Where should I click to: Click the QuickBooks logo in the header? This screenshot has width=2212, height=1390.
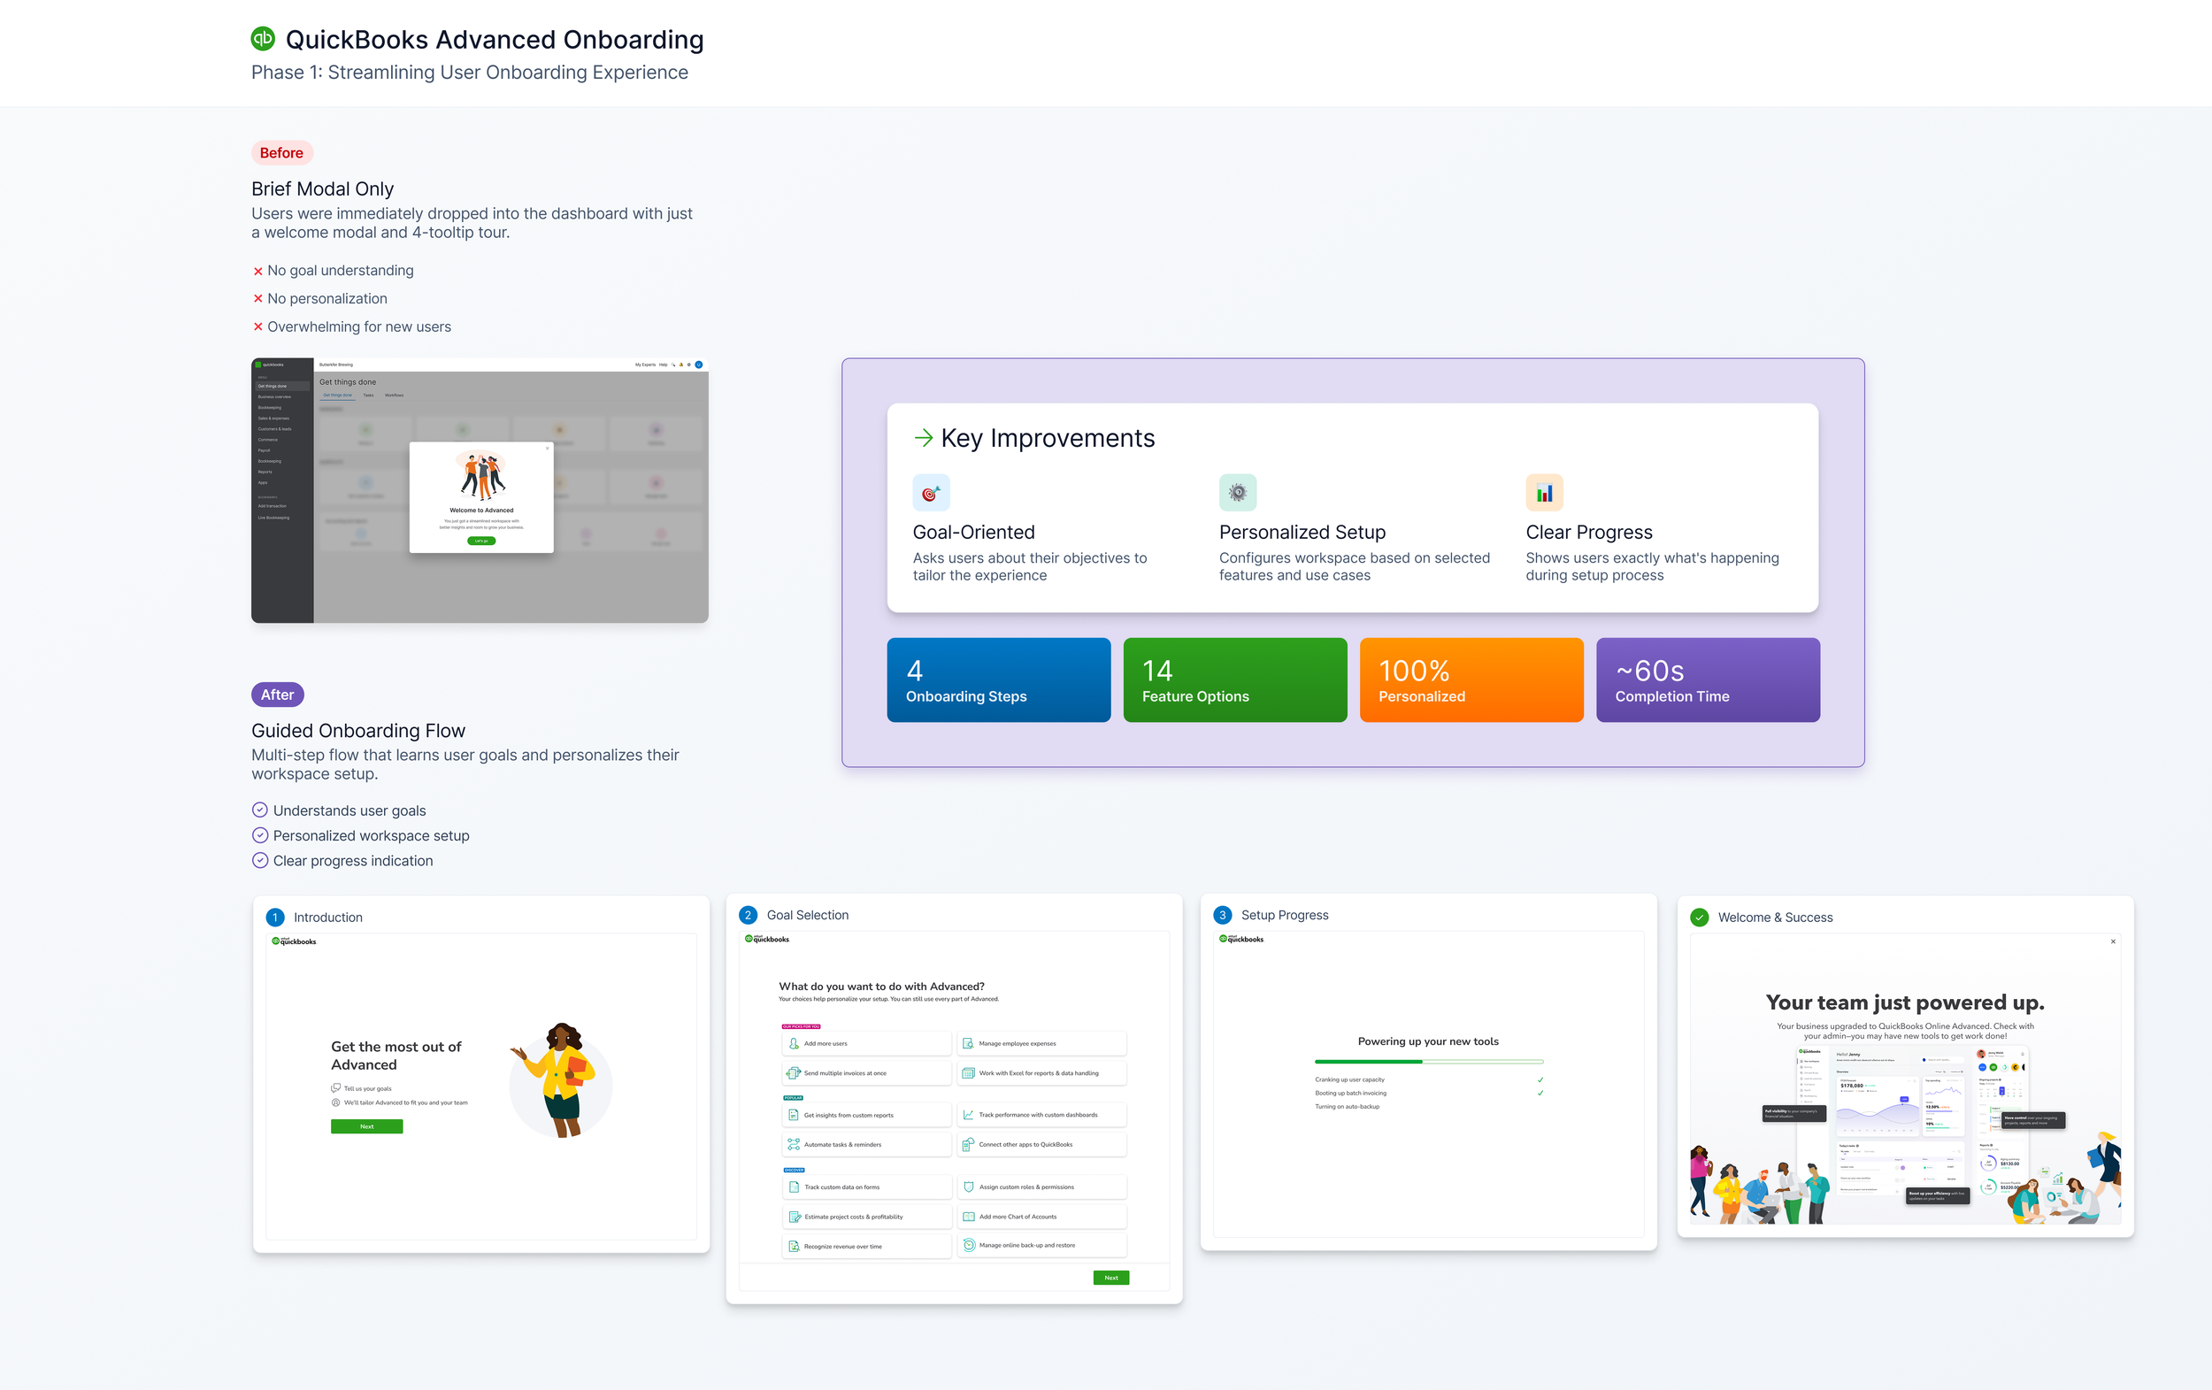(x=263, y=39)
